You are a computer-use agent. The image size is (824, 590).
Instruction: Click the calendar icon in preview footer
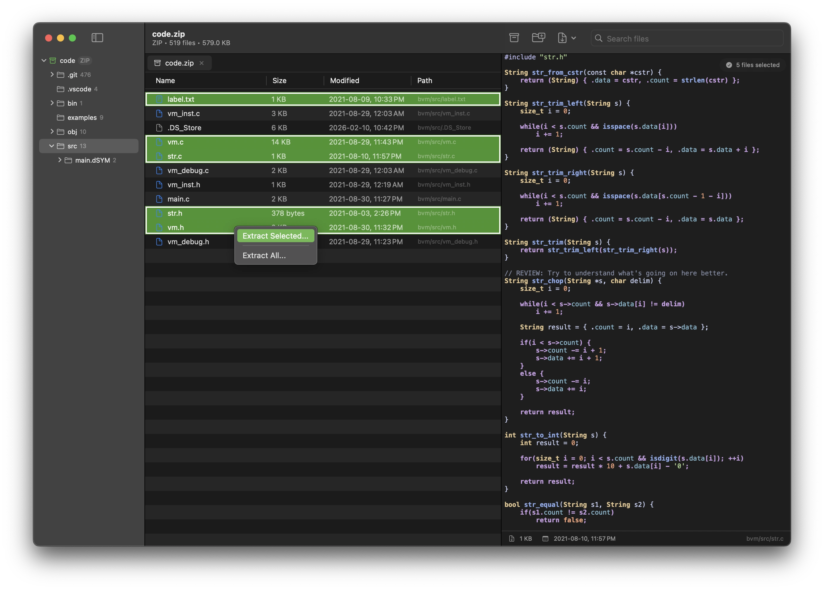(x=545, y=538)
